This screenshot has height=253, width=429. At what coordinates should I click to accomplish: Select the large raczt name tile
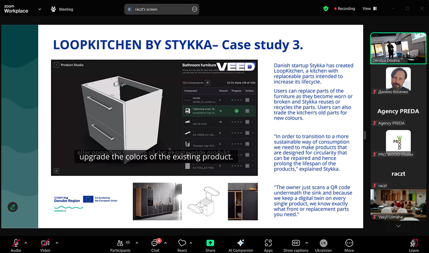pyautogui.click(x=398, y=174)
